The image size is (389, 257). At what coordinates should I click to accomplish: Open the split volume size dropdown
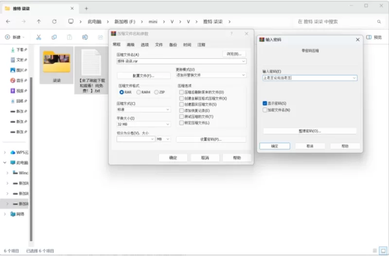tap(152, 139)
